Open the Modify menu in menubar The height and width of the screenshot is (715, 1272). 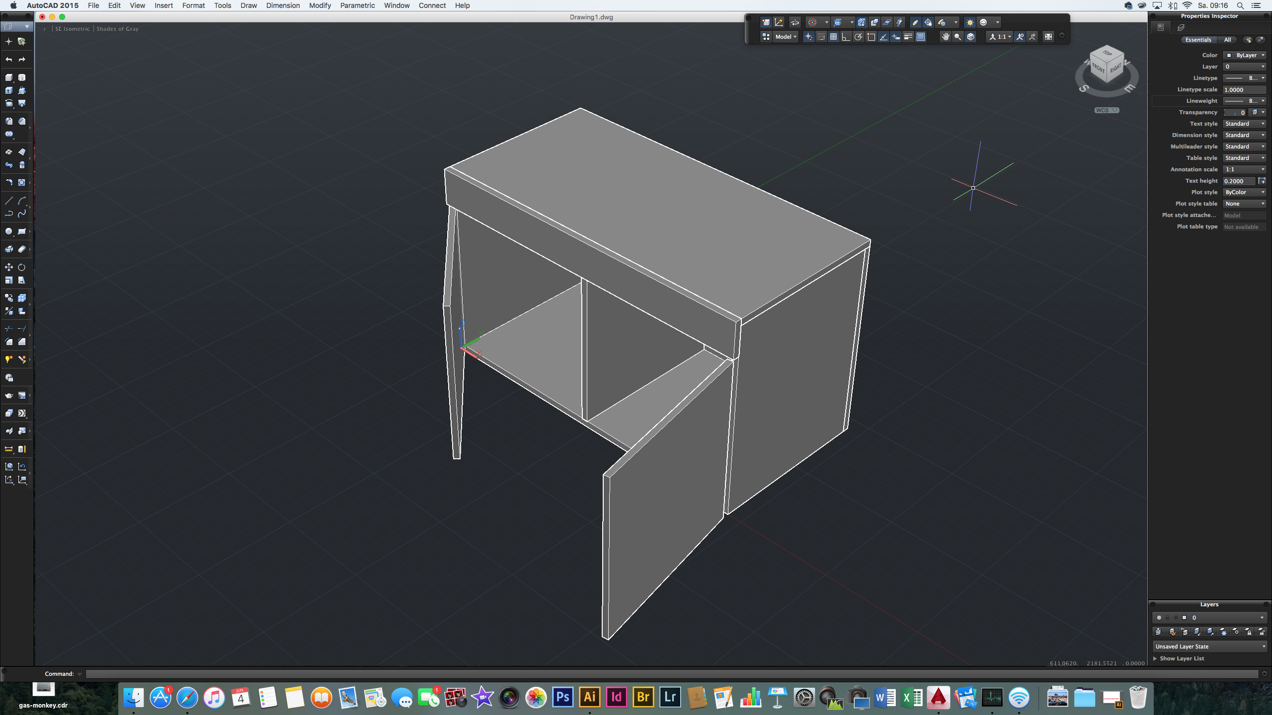pos(320,5)
